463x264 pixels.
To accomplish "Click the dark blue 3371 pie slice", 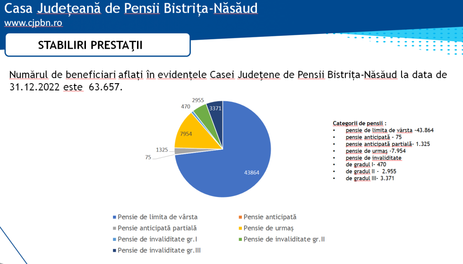I will (216, 109).
